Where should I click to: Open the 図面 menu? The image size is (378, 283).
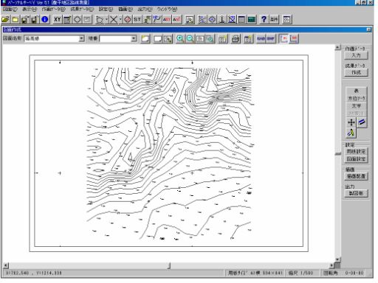[x=10, y=9]
